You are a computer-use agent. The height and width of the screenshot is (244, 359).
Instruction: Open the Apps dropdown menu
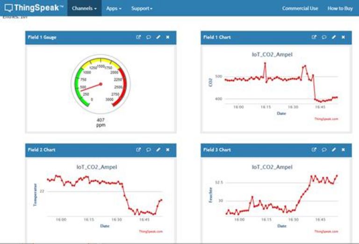[114, 8]
